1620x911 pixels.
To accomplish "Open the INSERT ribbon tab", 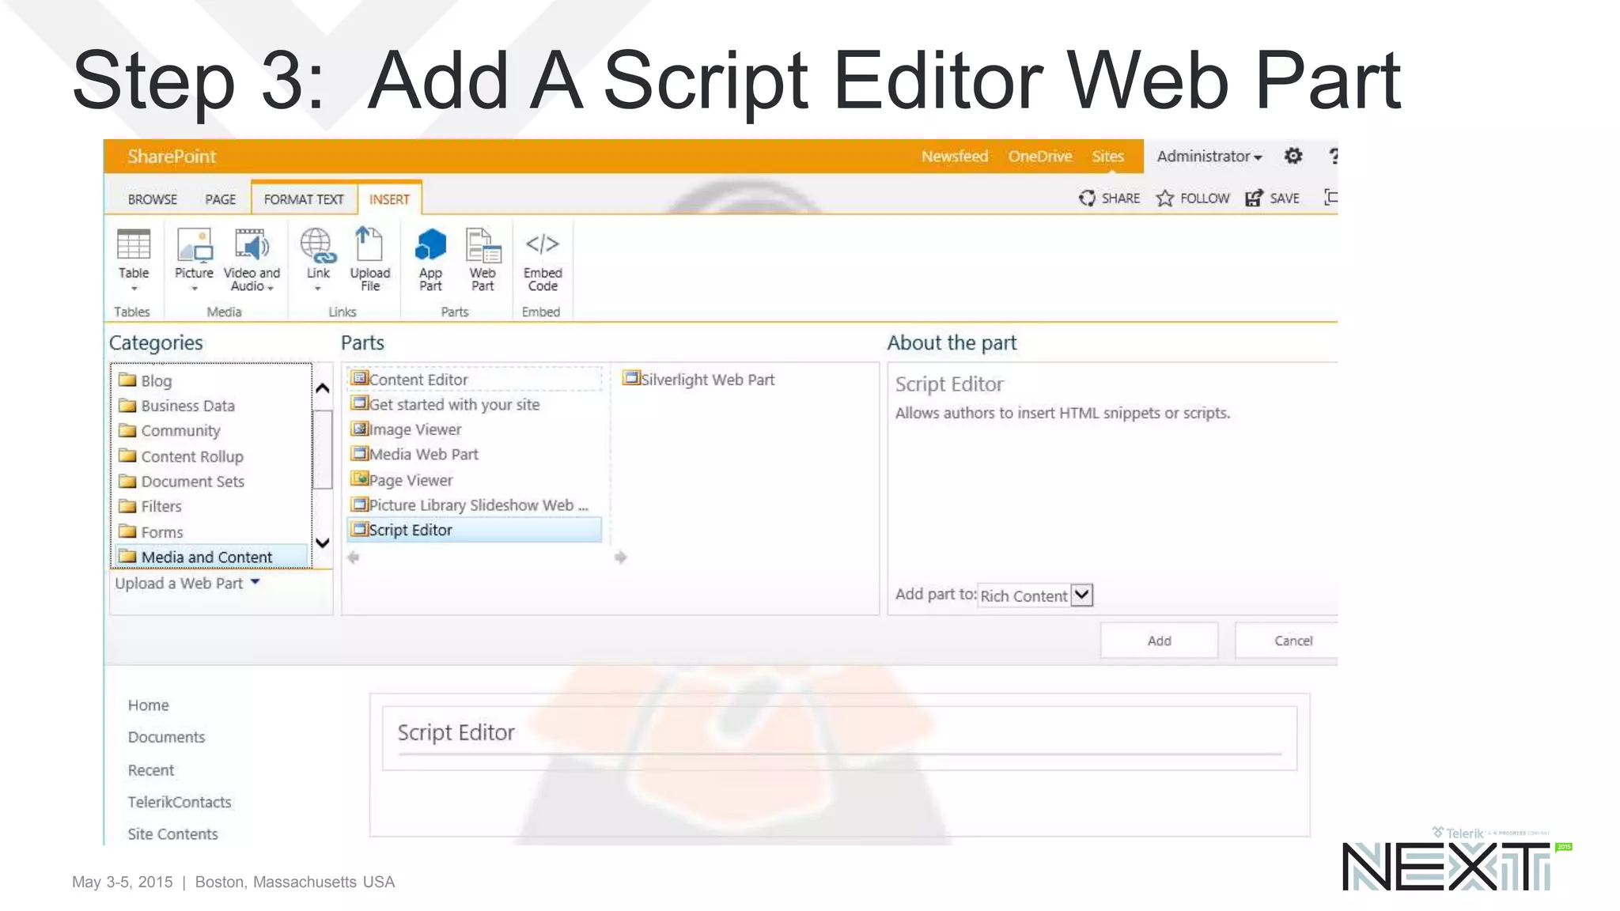I will (x=389, y=199).
